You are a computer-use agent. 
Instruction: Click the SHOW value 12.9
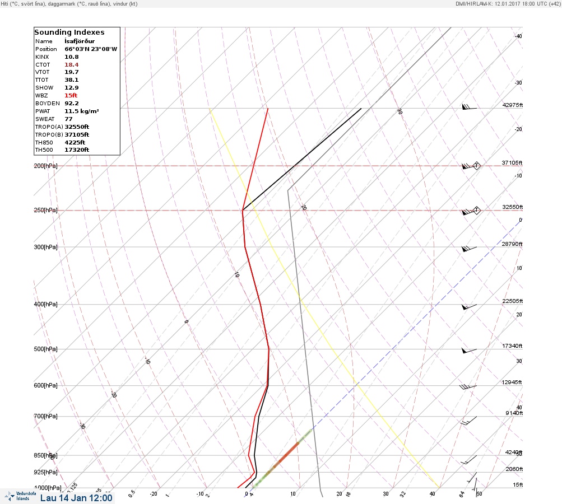point(72,88)
